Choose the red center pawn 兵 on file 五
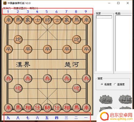Viewport: 134px width, 122px height. point(47,79)
